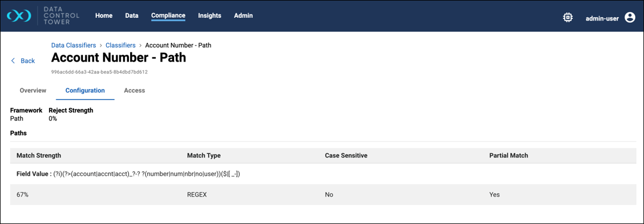Click the Classifiers breadcrumb link
Viewport: 644px width, 224px height.
pos(121,46)
